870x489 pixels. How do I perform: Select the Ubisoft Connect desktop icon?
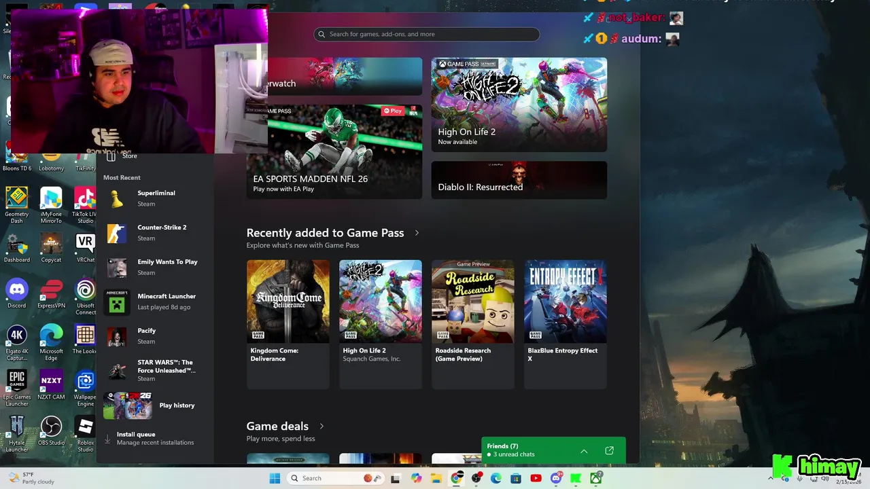tap(85, 297)
